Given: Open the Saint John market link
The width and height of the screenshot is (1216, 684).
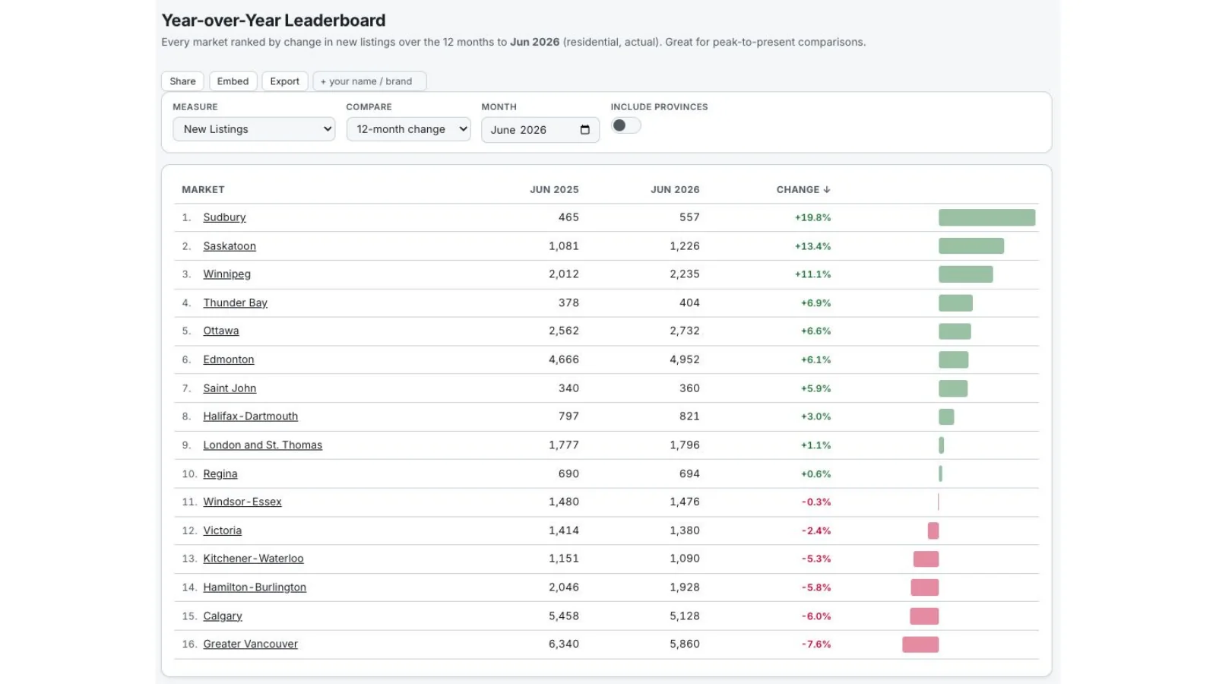Looking at the screenshot, I should 230,388.
